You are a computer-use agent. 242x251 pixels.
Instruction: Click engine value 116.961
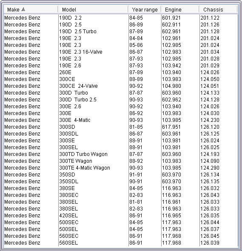pyautogui.click(x=171, y=202)
